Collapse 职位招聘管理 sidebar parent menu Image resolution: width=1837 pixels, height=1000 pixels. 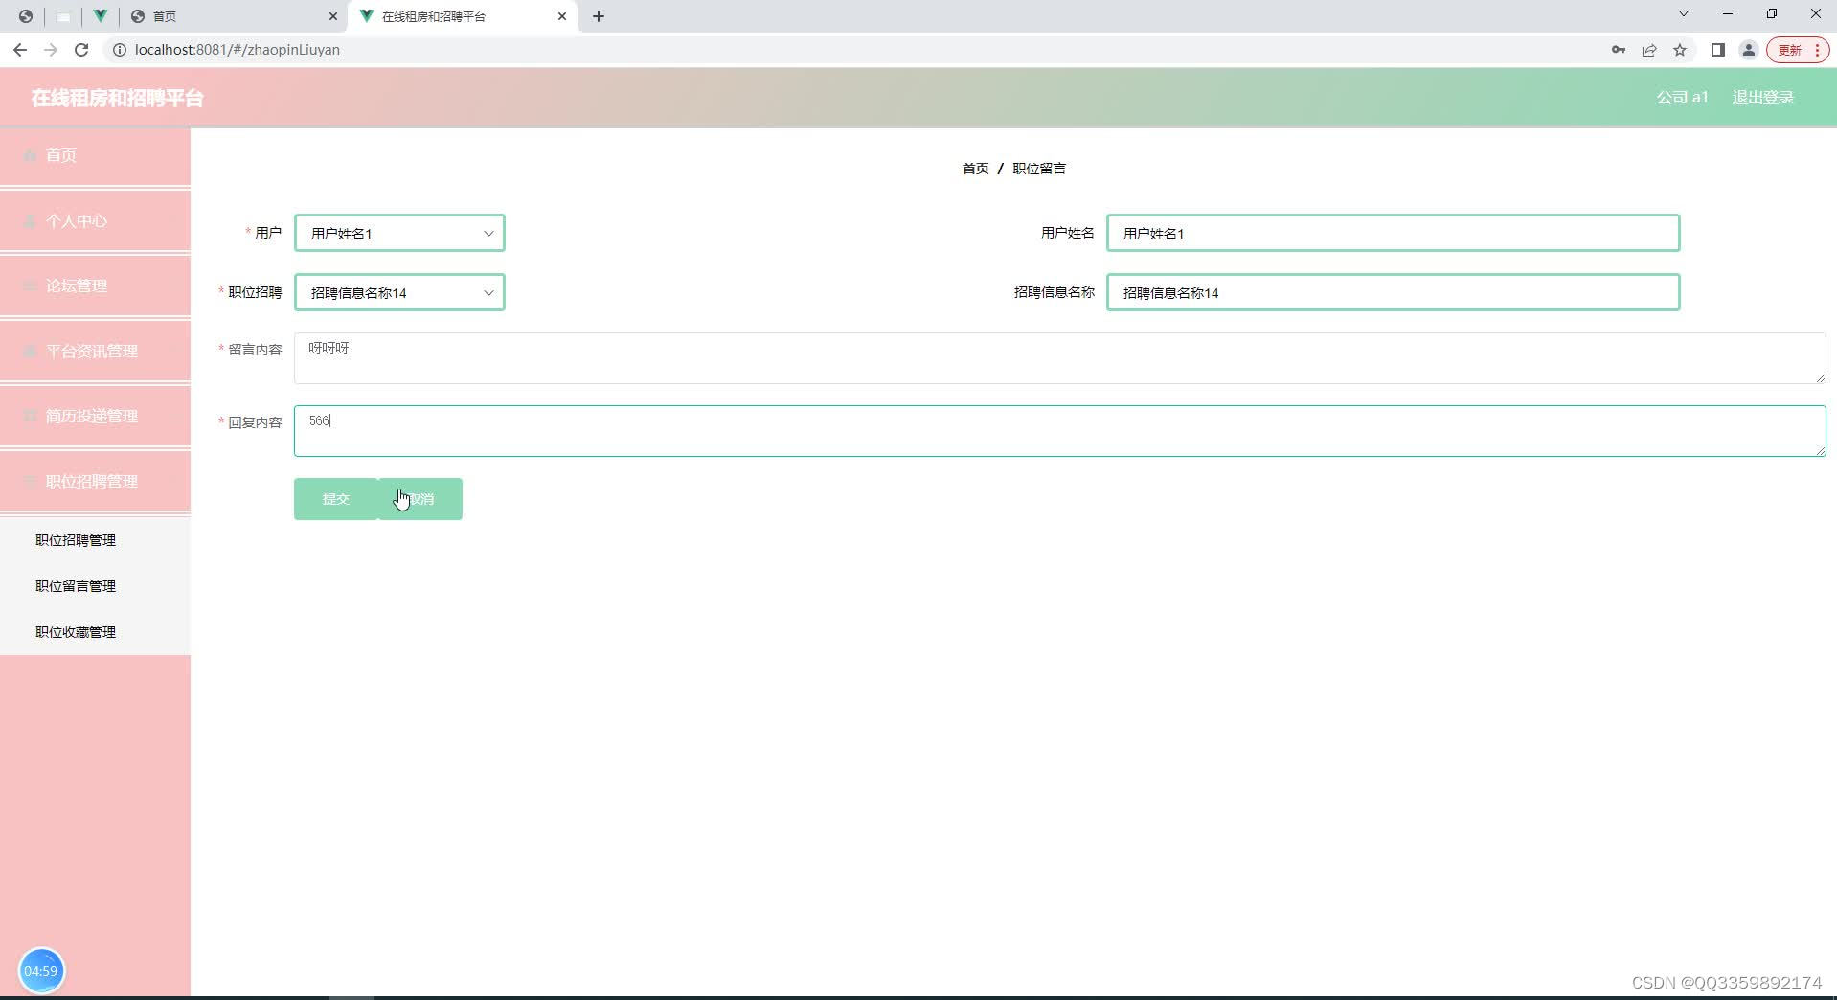[x=95, y=481]
